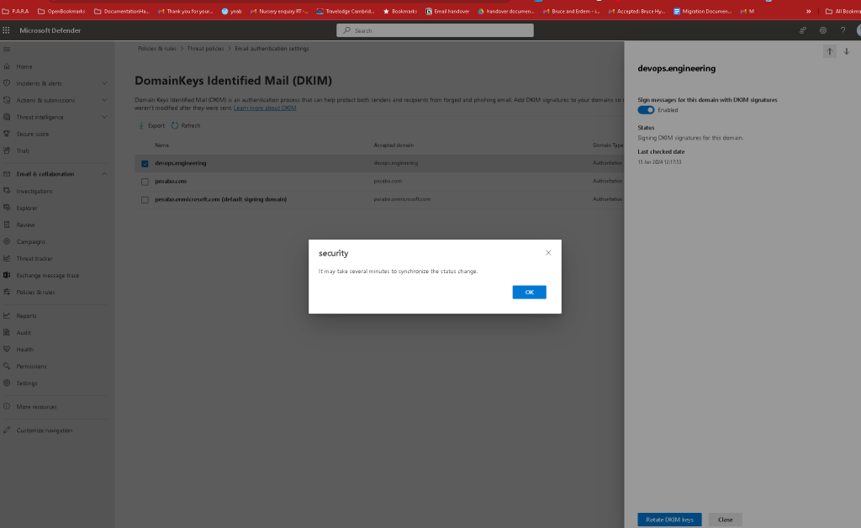Viewport: 861px width, 528px height.
Task: Open Review icon in sidebar
Action: tap(7, 224)
